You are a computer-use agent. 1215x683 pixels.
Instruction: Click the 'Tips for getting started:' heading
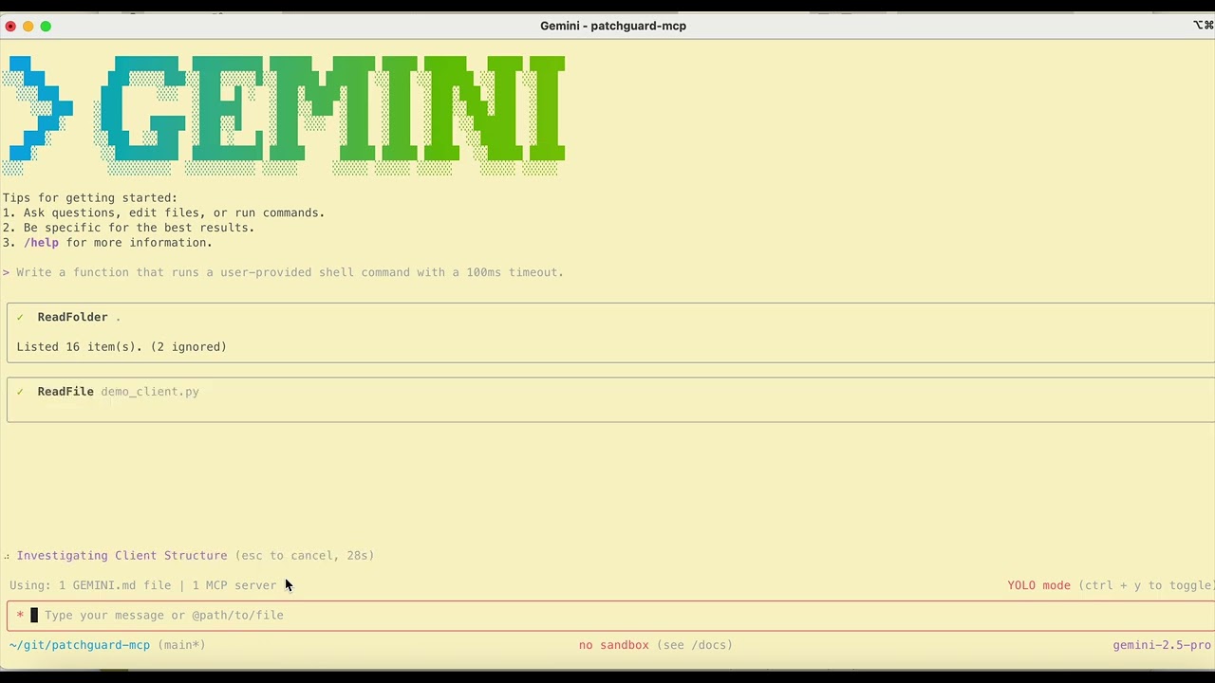tap(90, 198)
